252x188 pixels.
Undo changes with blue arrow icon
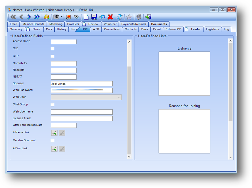click(x=102, y=17)
